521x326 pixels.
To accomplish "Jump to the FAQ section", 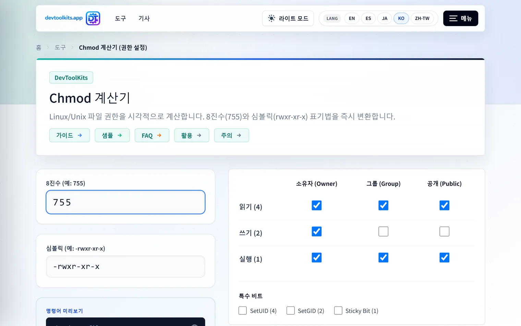I will [152, 135].
